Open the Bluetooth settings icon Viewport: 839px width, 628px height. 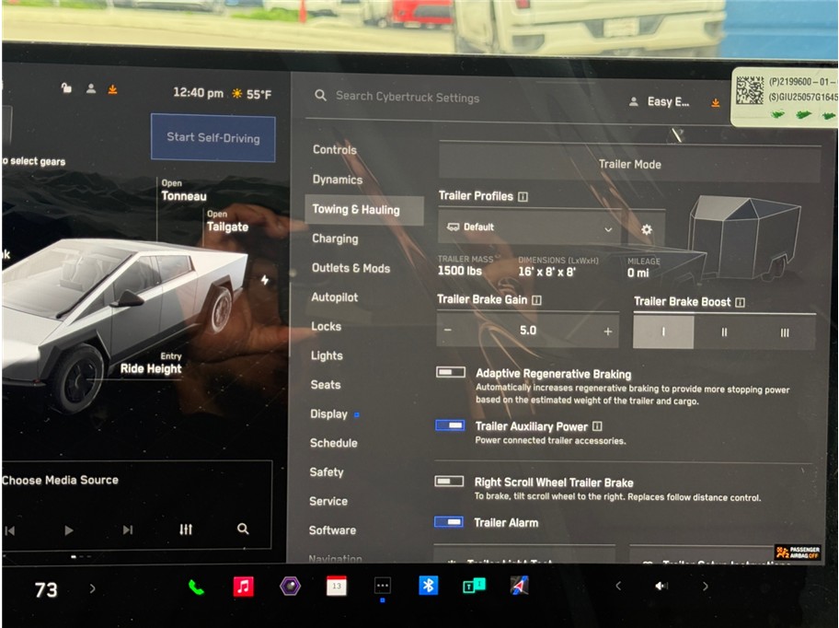point(428,586)
